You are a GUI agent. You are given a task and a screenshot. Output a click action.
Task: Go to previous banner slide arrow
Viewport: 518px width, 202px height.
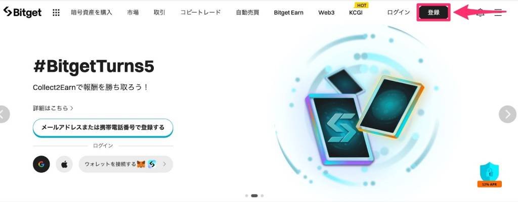point(4,114)
